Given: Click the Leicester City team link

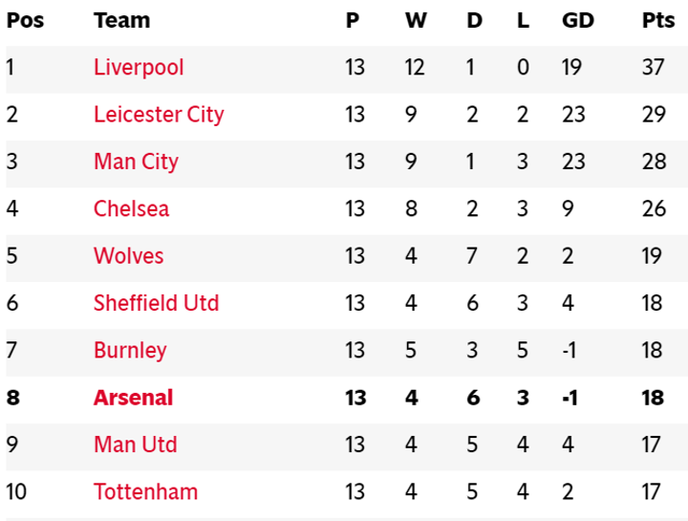Looking at the screenshot, I should point(159,115).
